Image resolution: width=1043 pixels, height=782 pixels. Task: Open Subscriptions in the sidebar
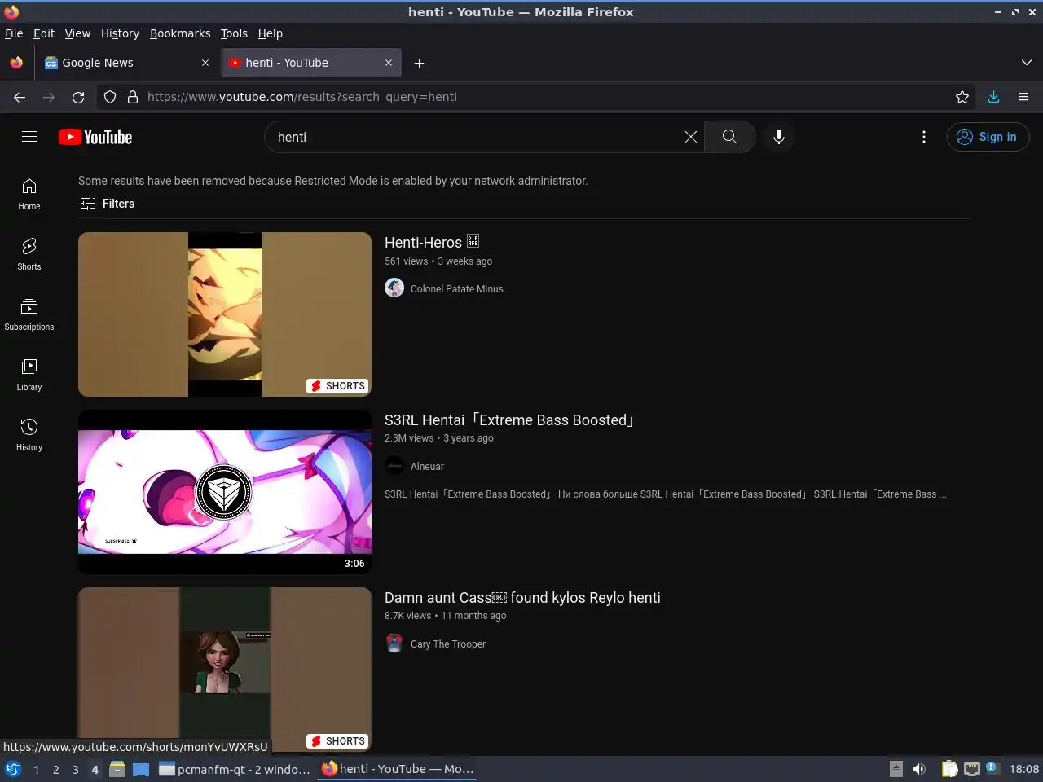[x=29, y=315]
